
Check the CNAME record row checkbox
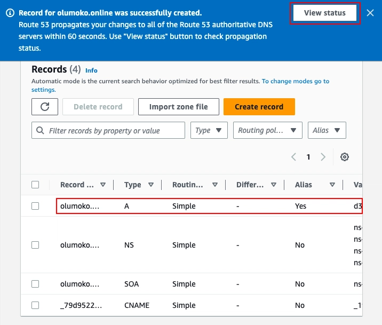tap(35, 305)
